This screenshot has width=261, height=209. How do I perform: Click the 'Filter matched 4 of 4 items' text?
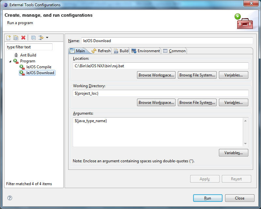pos(29,184)
